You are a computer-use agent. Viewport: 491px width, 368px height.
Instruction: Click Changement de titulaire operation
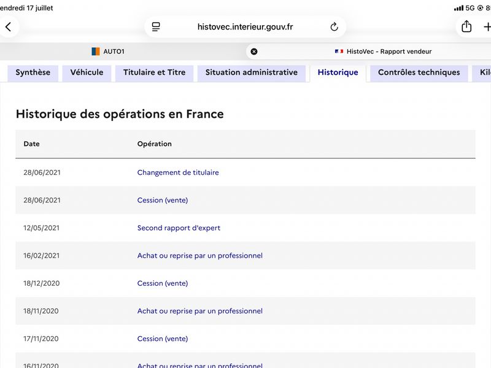tap(178, 172)
